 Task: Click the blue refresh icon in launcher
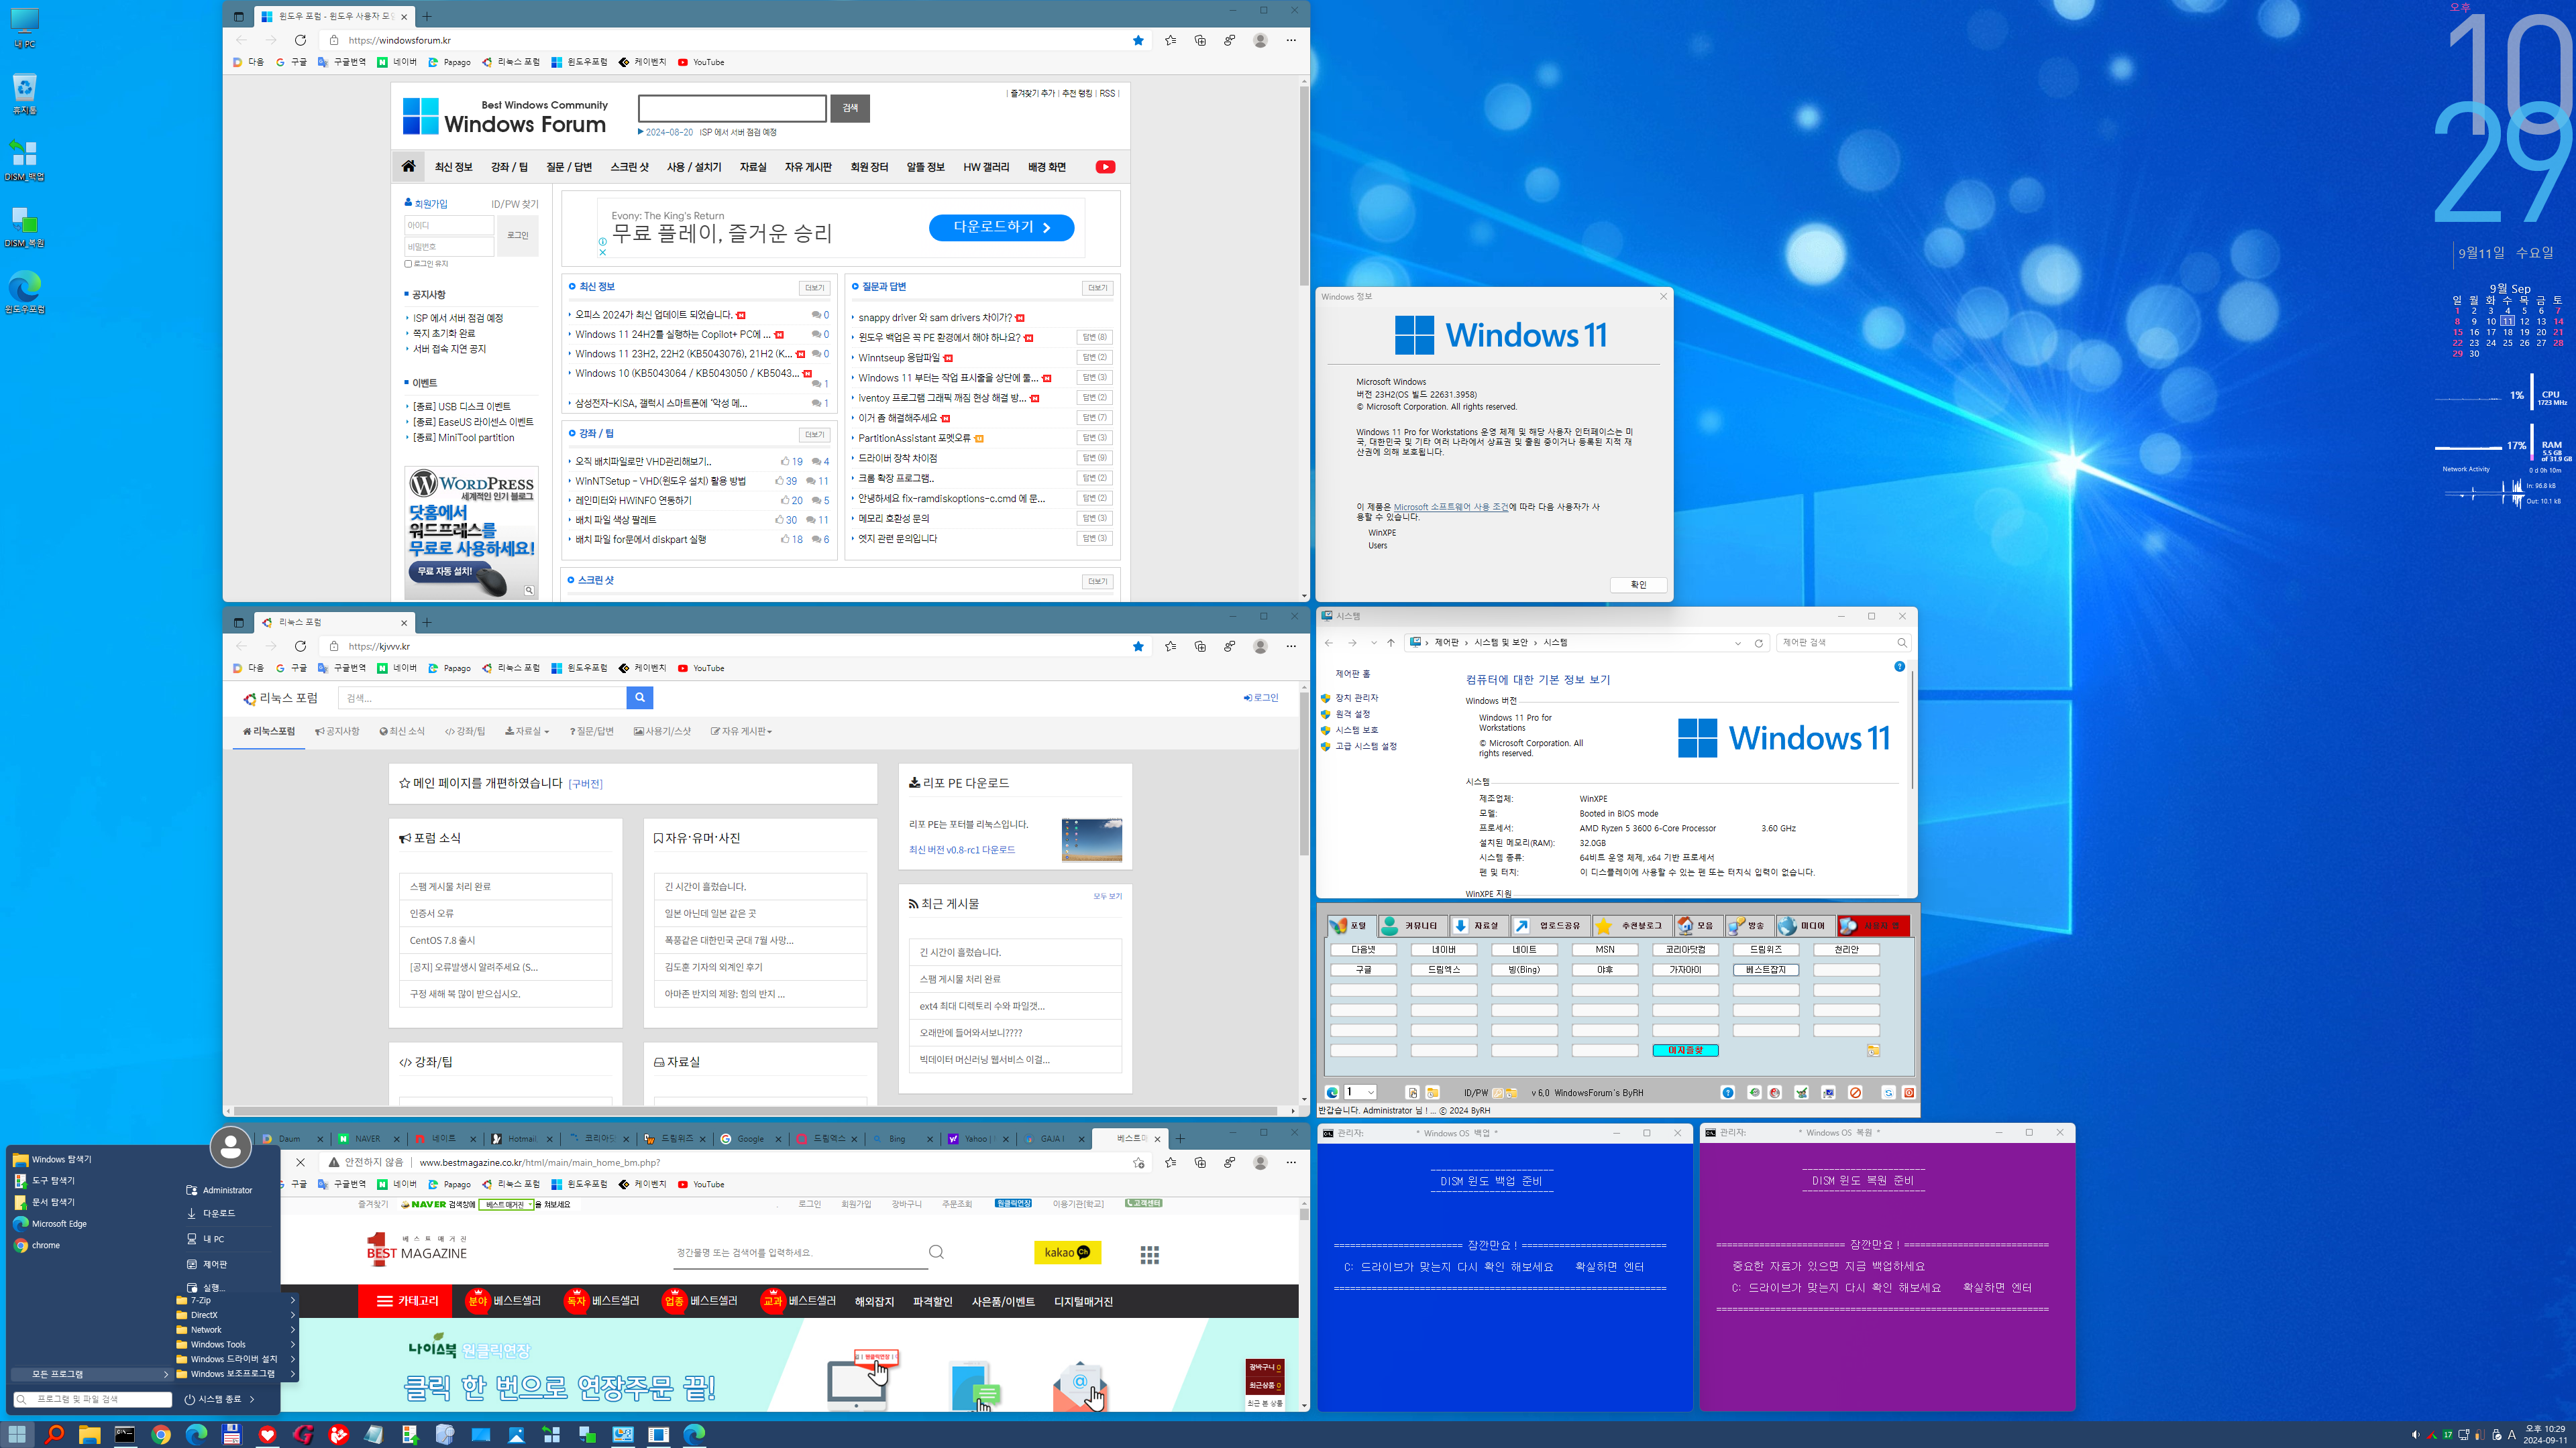point(1888,1092)
